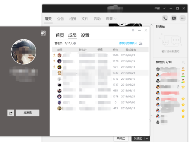Click the help icon next to 管理员 2/10人
189x142 pixels.
(74, 43)
